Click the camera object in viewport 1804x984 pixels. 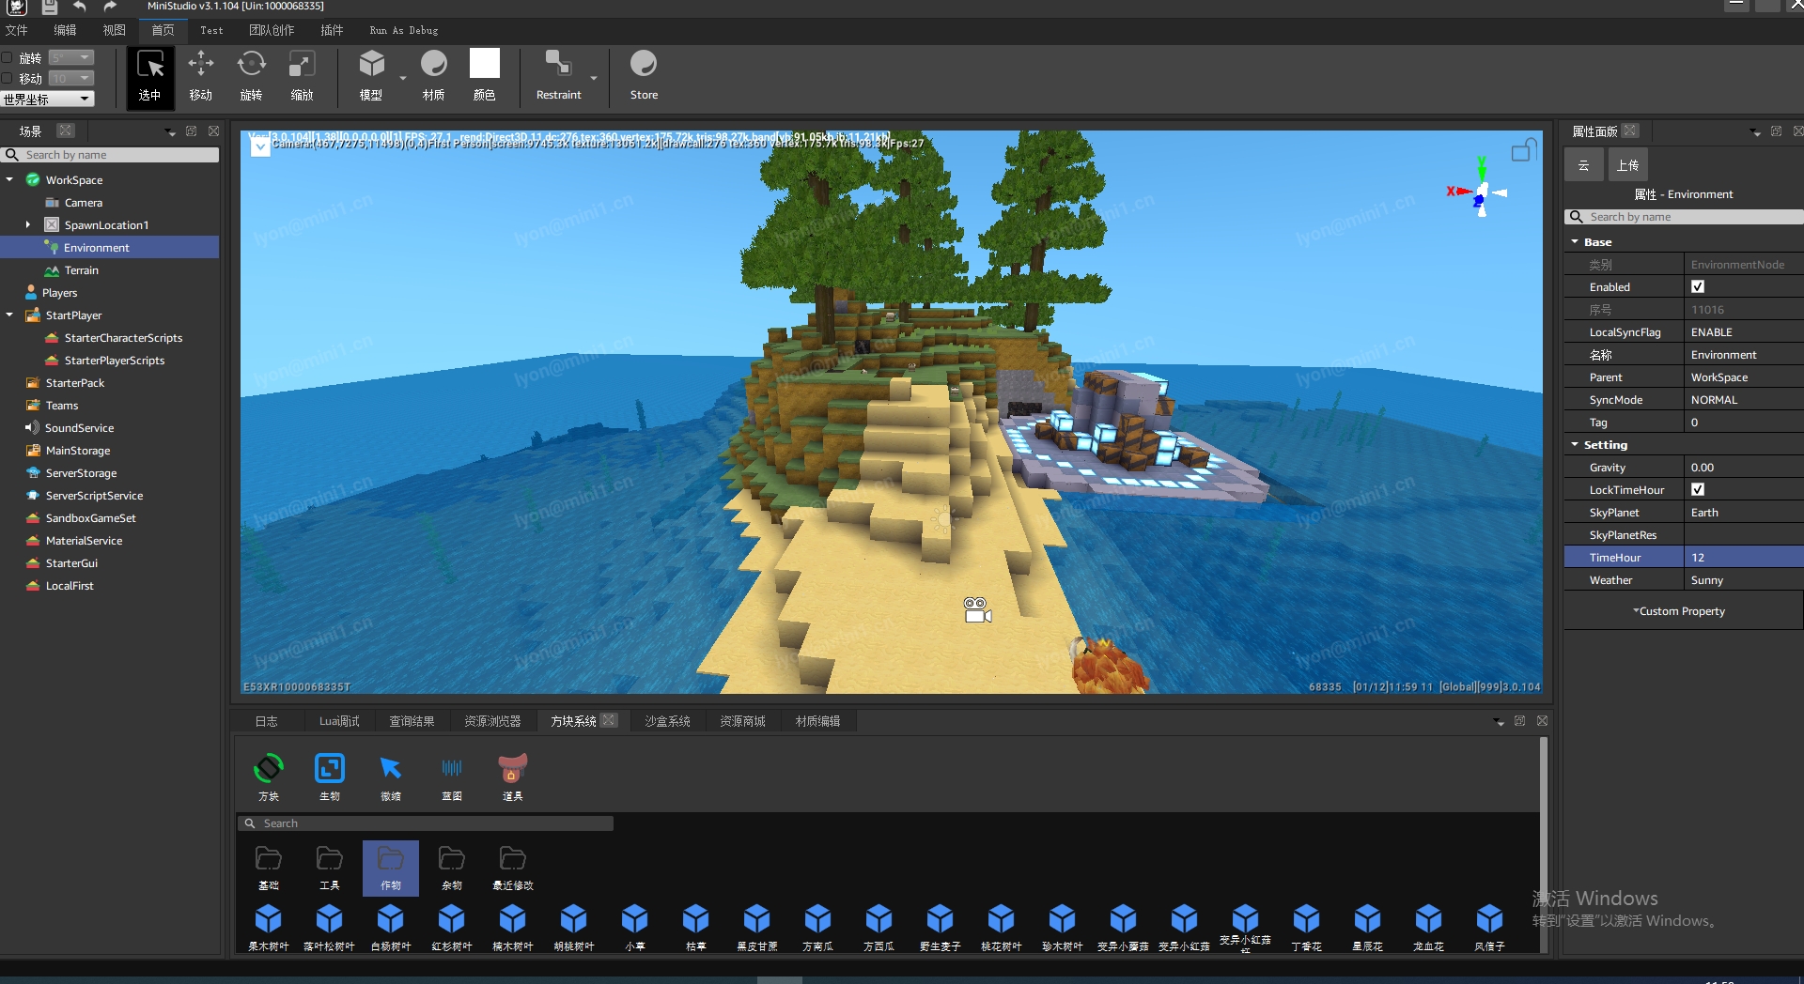coord(977,610)
